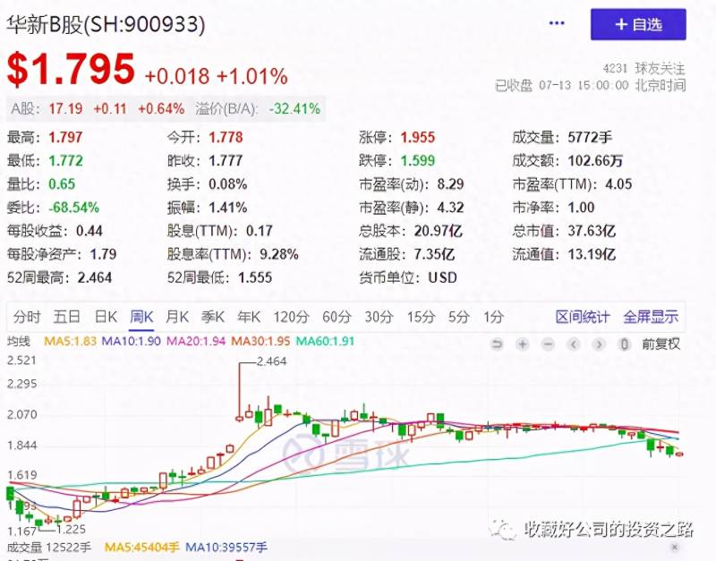This screenshot has height=561, width=716.
Task: Click the MA60:1.91 indicator label
Action: click(x=325, y=341)
